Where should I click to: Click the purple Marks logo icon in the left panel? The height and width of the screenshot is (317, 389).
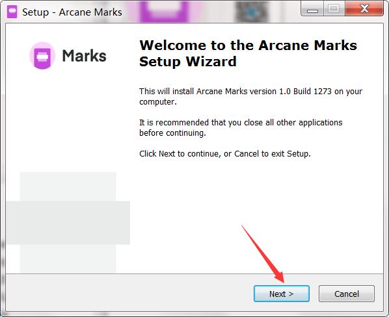[42, 56]
